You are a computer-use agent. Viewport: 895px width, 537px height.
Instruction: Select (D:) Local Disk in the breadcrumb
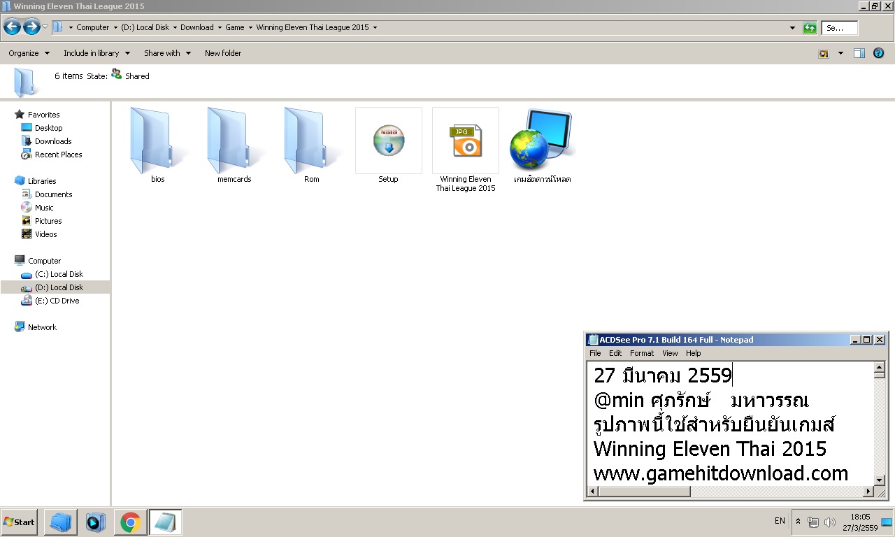145,28
